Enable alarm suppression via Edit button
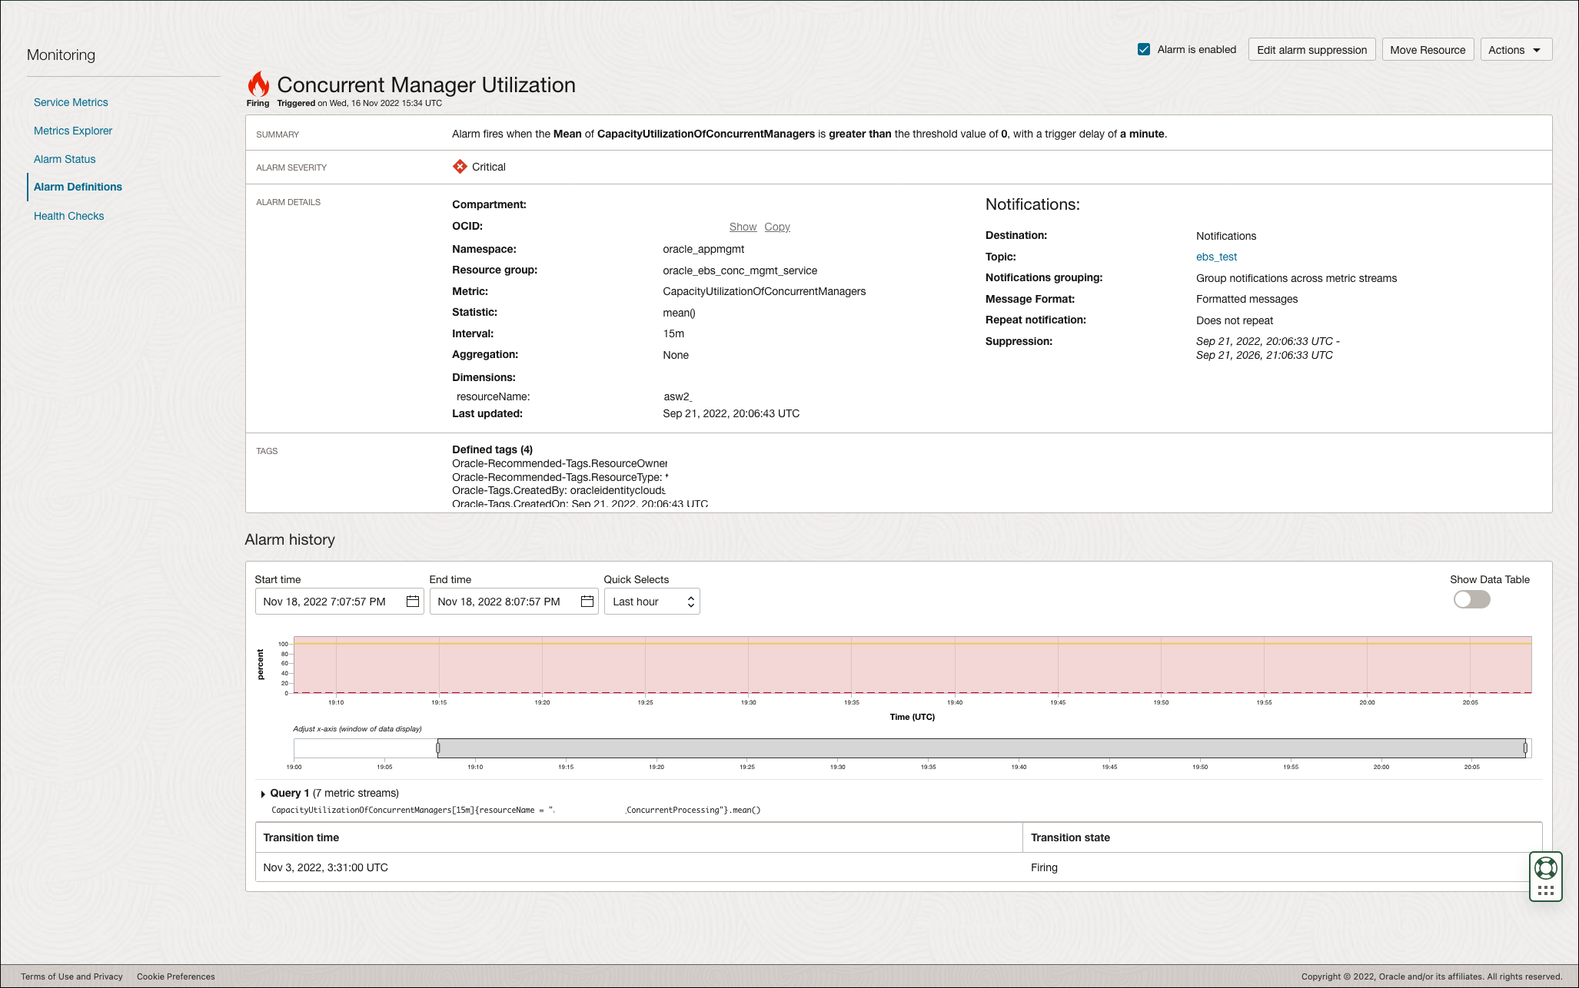 click(x=1311, y=49)
